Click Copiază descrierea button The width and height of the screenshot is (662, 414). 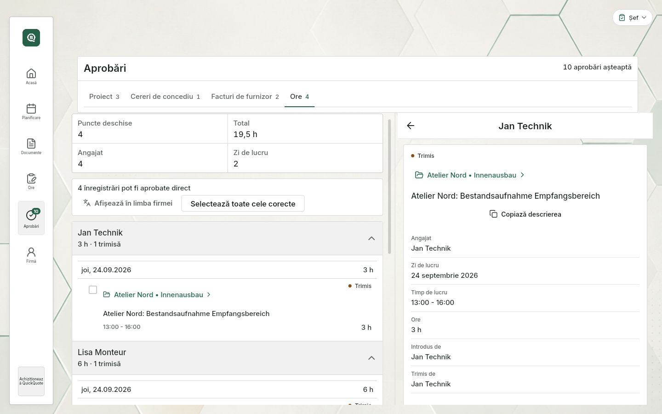tap(525, 214)
